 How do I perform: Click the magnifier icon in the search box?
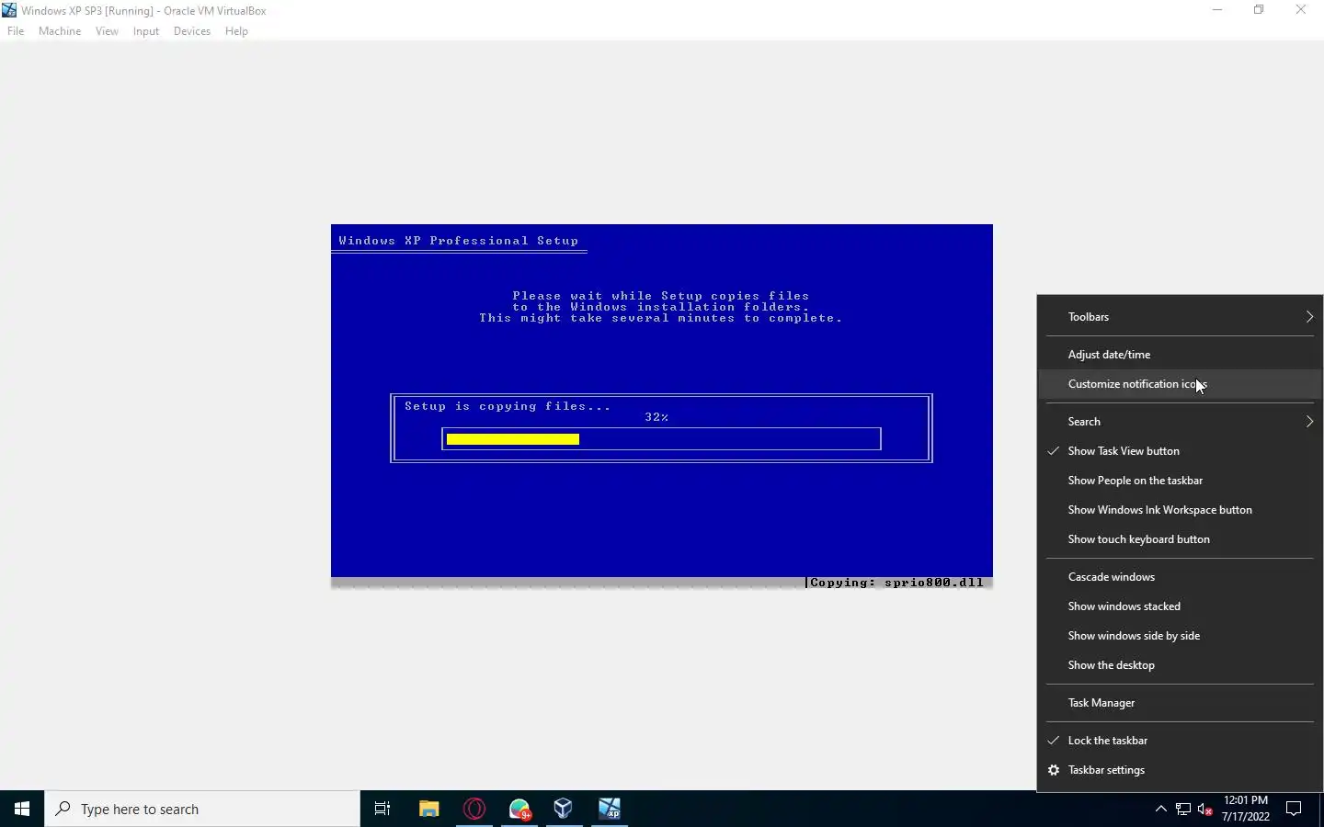tap(63, 809)
